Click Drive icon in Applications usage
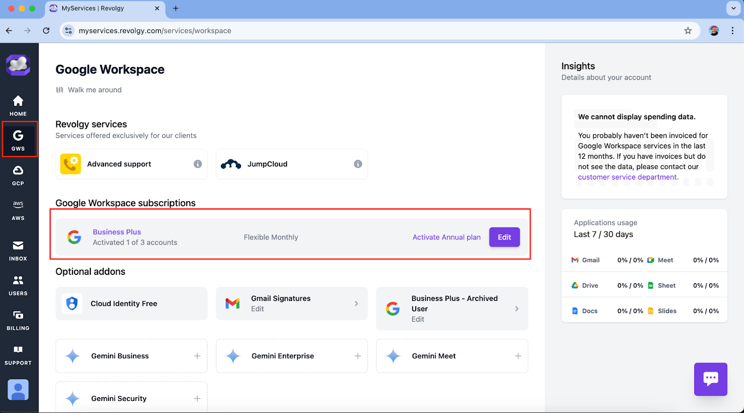This screenshot has height=413, width=744. tap(575, 286)
